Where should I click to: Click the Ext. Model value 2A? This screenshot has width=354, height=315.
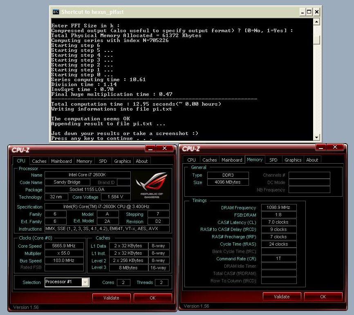(x=108, y=221)
